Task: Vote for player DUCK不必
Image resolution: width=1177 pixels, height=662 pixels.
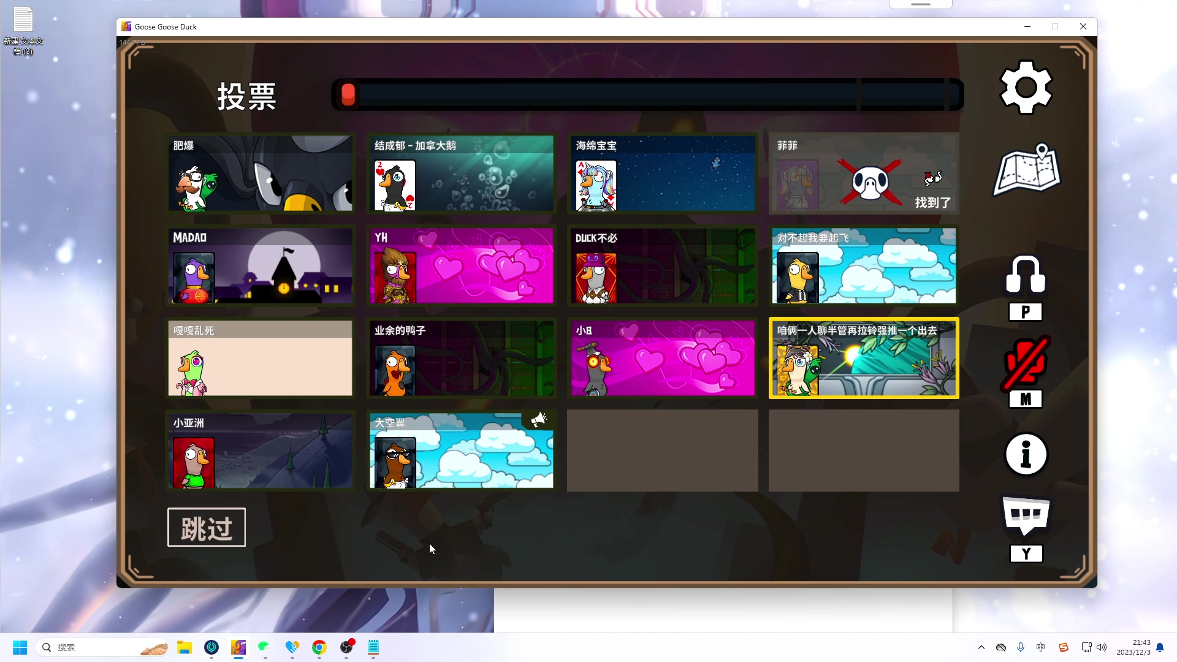Action: [x=663, y=266]
